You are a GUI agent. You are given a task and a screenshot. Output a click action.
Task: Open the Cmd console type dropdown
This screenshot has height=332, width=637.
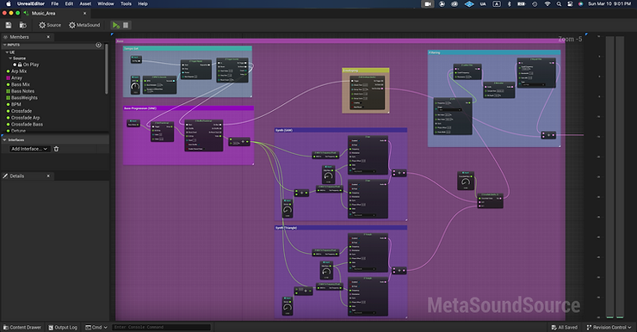pyautogui.click(x=96, y=328)
